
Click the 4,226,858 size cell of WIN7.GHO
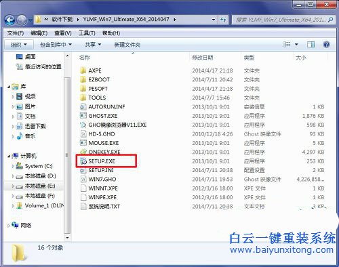(x=311, y=179)
